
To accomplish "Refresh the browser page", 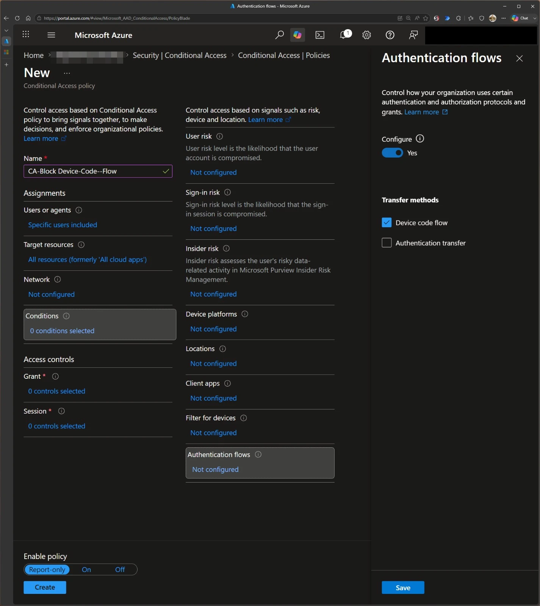I will tap(17, 18).
